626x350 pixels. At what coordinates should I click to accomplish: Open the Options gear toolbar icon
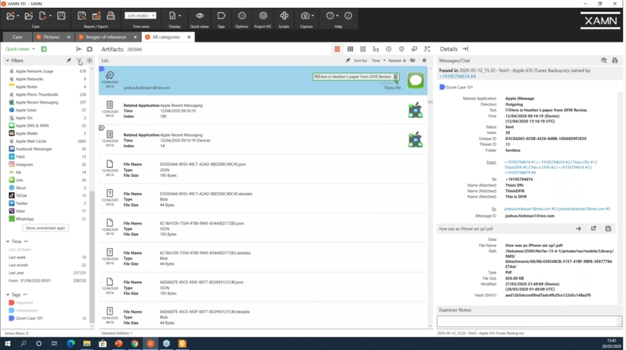[241, 16]
